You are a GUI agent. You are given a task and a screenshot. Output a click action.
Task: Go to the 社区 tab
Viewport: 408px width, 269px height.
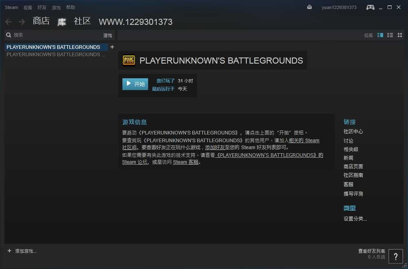pos(82,21)
